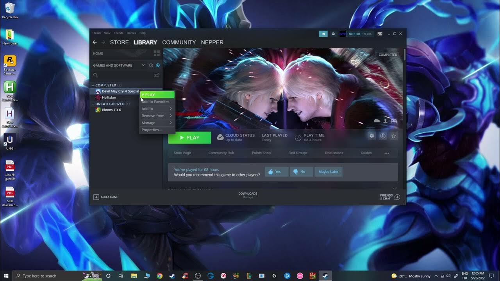Image resolution: width=500 pixels, height=281 pixels.
Task: Open the Steam menu in the menu bar
Action: [96, 33]
